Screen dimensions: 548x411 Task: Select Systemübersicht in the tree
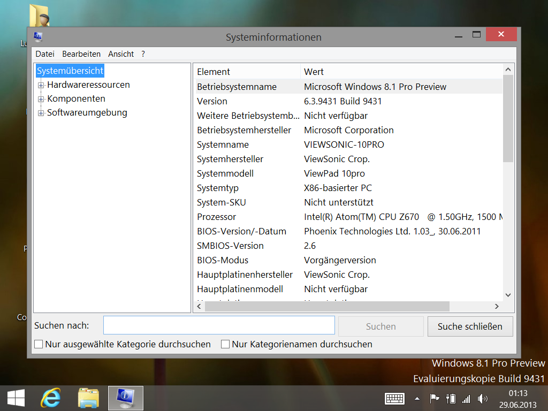(x=70, y=71)
